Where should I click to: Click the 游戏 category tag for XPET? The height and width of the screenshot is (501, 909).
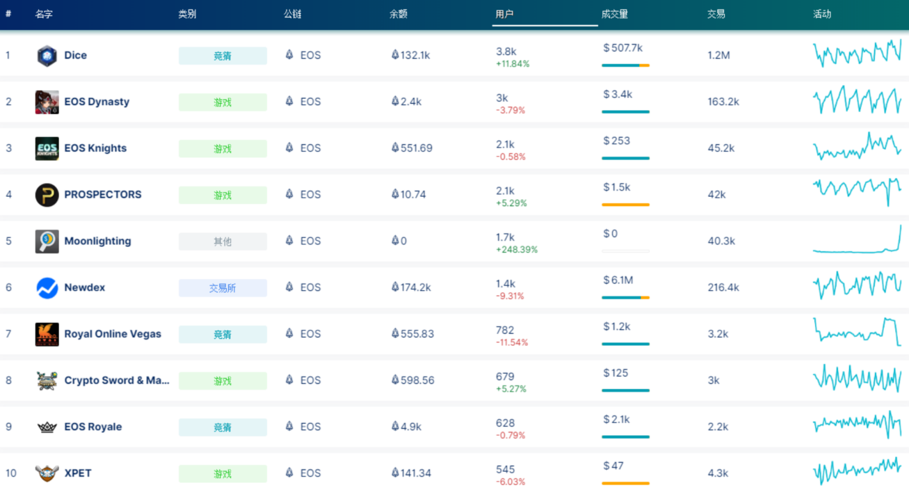tap(223, 474)
